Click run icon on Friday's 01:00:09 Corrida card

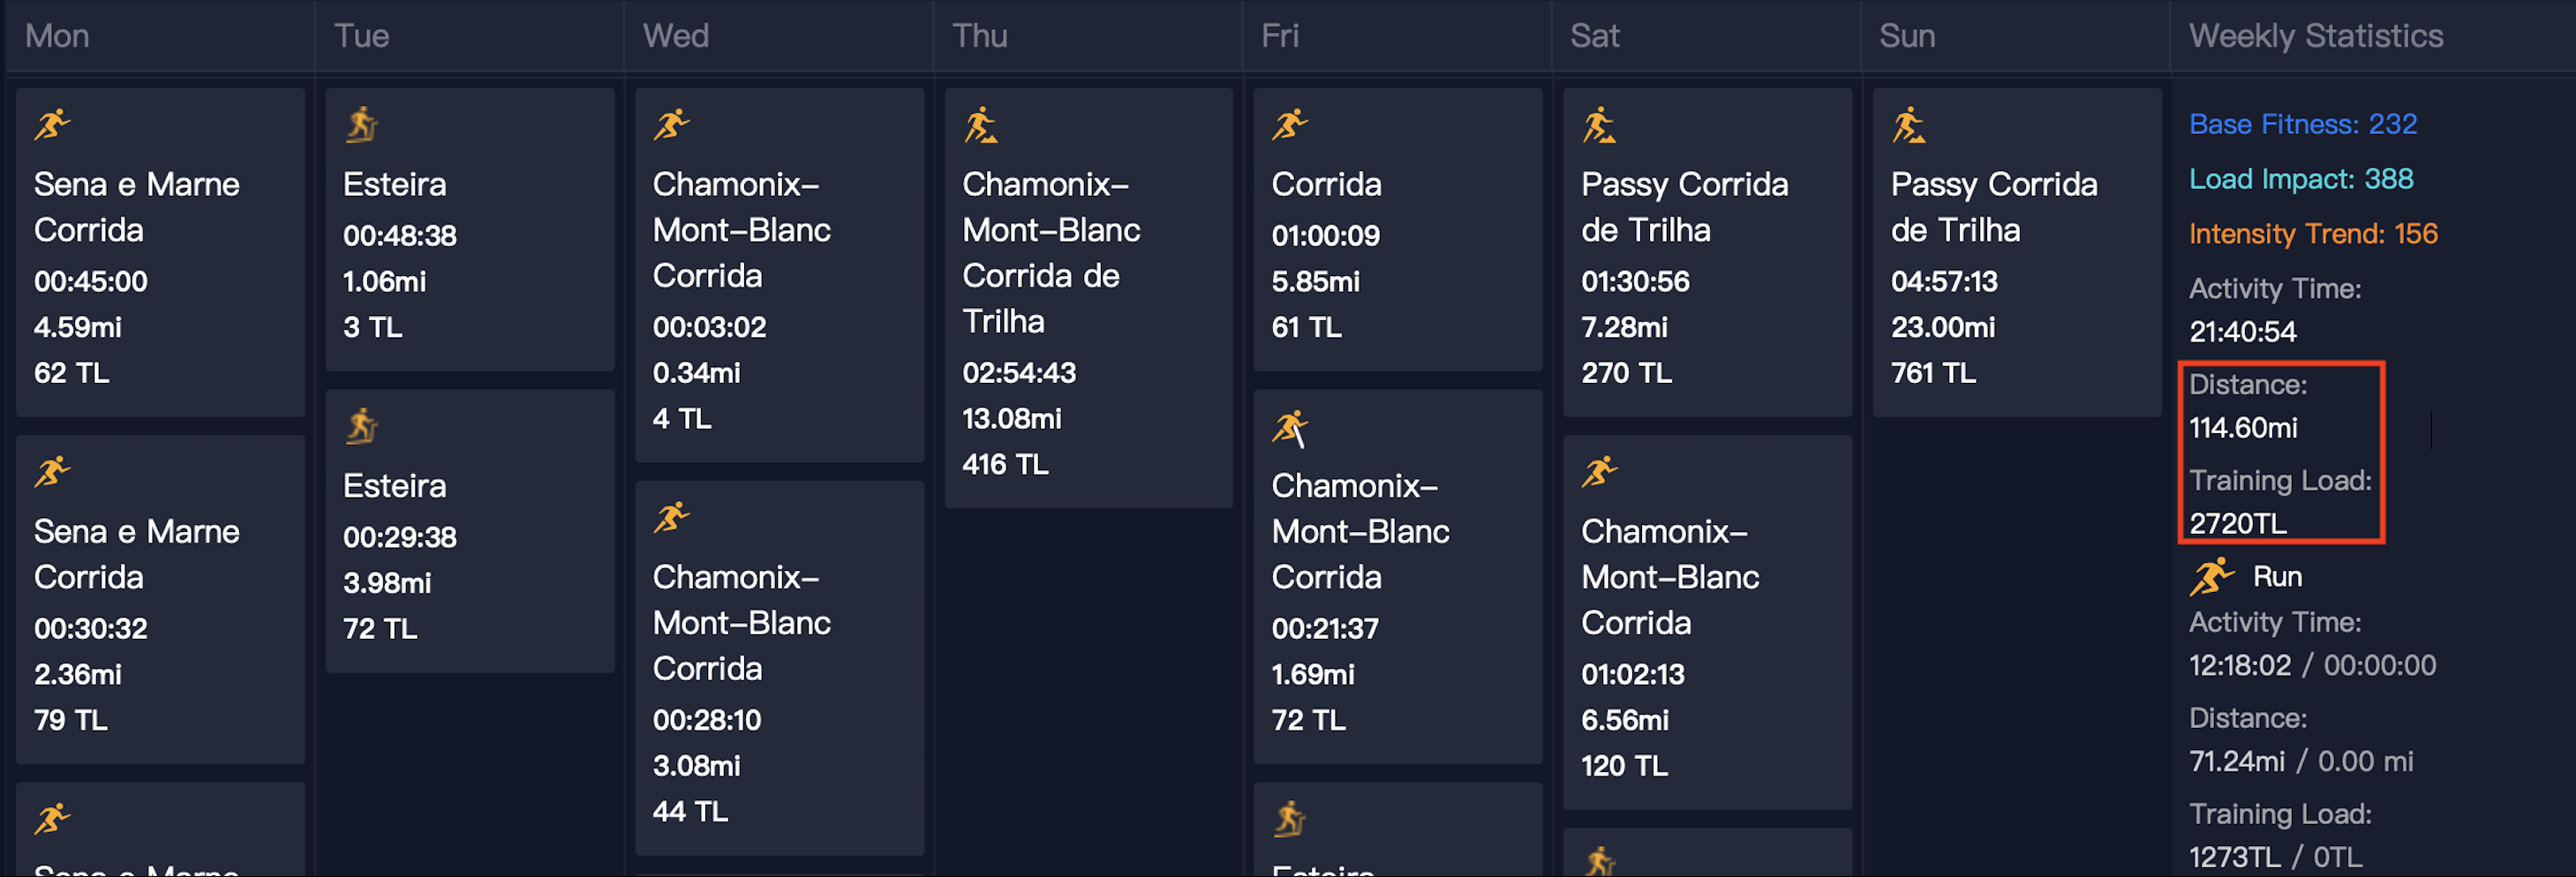point(1290,125)
